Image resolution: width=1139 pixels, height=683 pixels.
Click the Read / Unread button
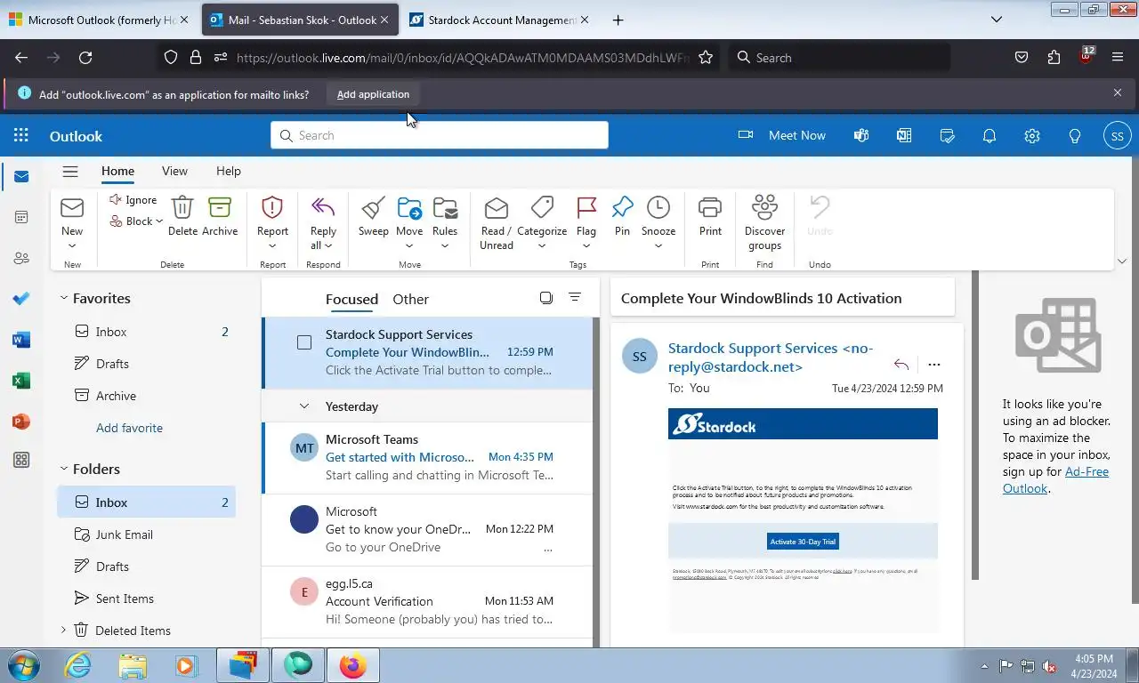pos(497,222)
